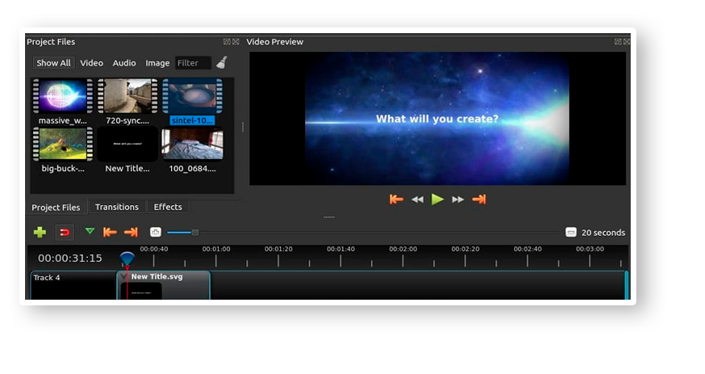705x374 pixels.
Task: Jump to next marker in timeline toolbar
Action: pyautogui.click(x=131, y=232)
